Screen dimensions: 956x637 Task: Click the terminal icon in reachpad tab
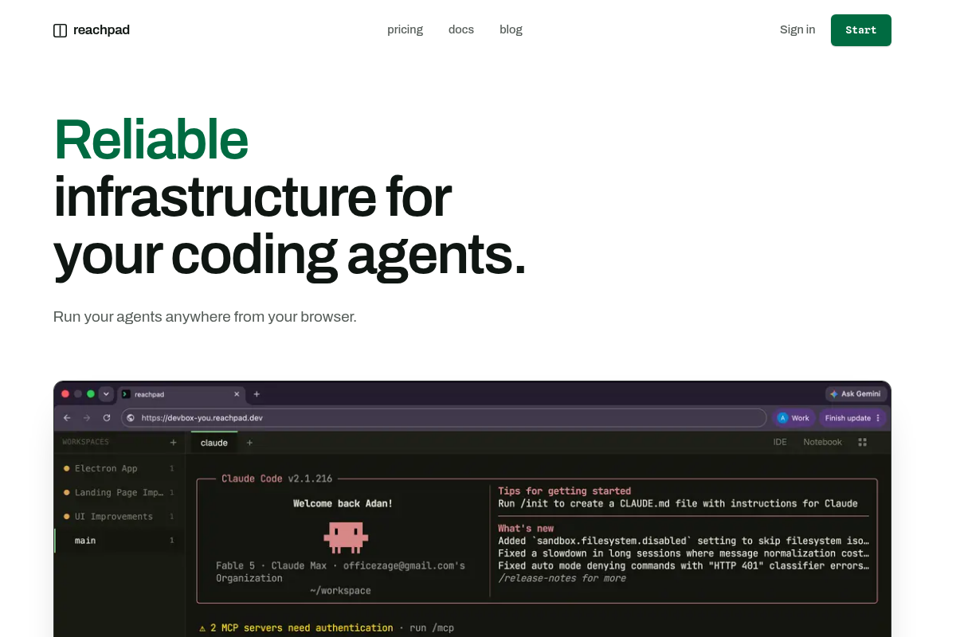(126, 394)
